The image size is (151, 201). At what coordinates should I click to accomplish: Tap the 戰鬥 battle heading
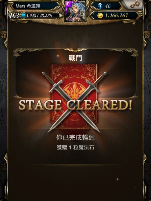75,58
